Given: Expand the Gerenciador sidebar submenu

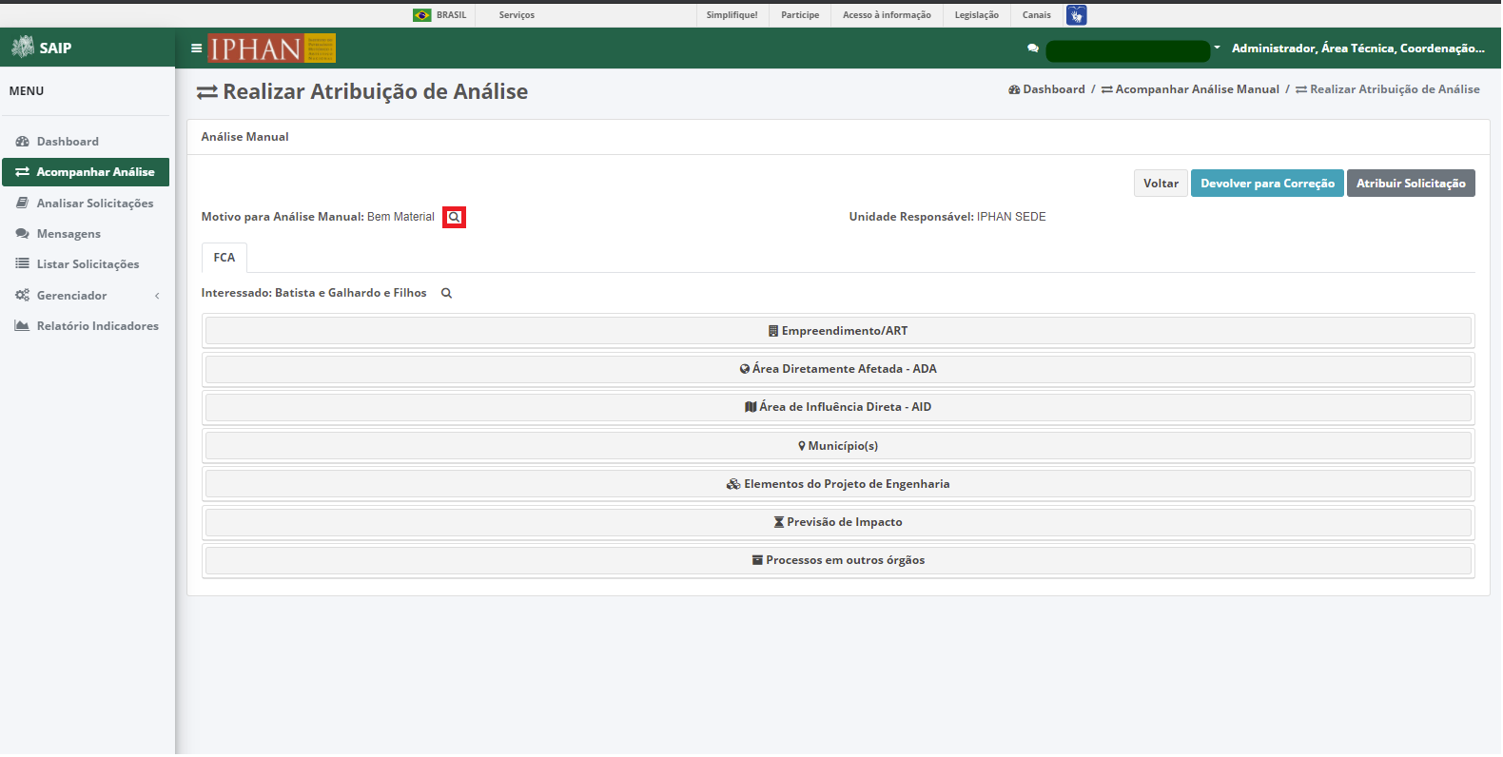Looking at the screenshot, I should coord(88,296).
